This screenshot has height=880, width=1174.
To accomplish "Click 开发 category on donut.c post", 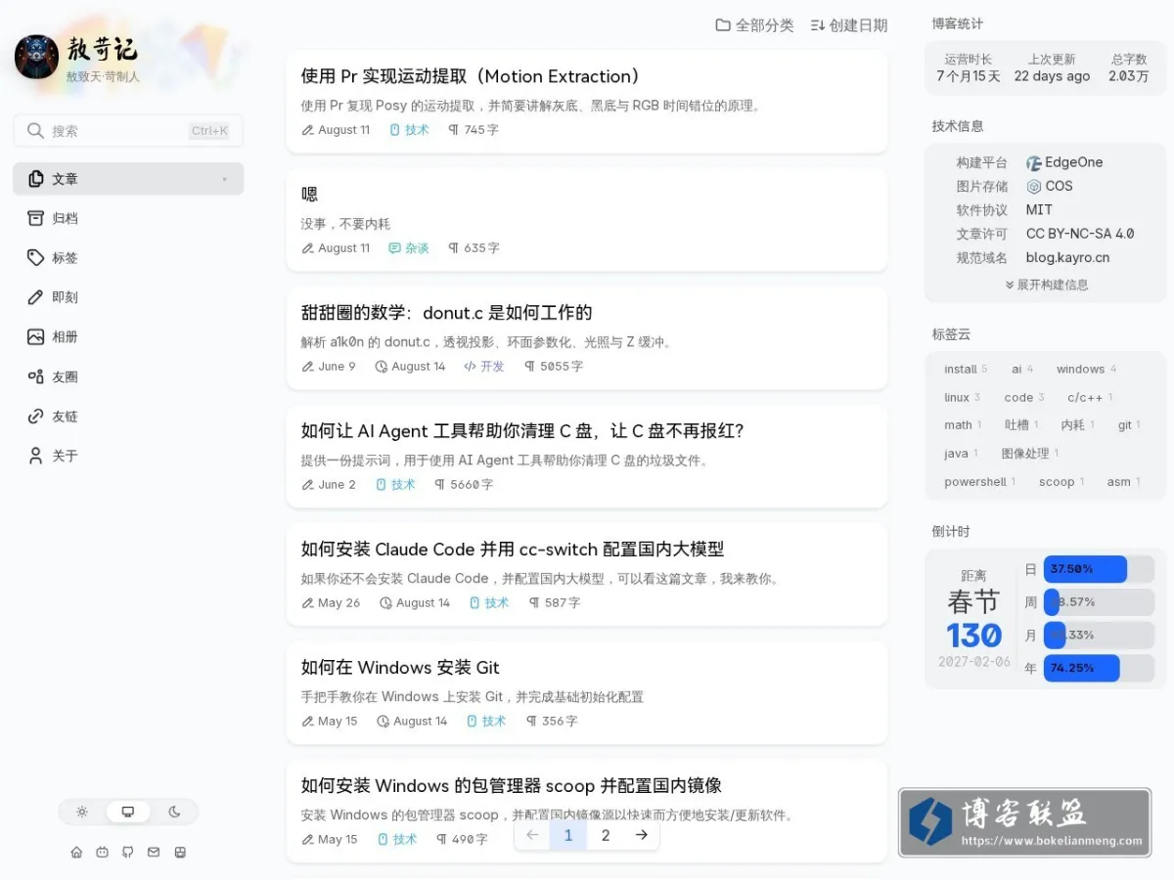I will point(484,367).
